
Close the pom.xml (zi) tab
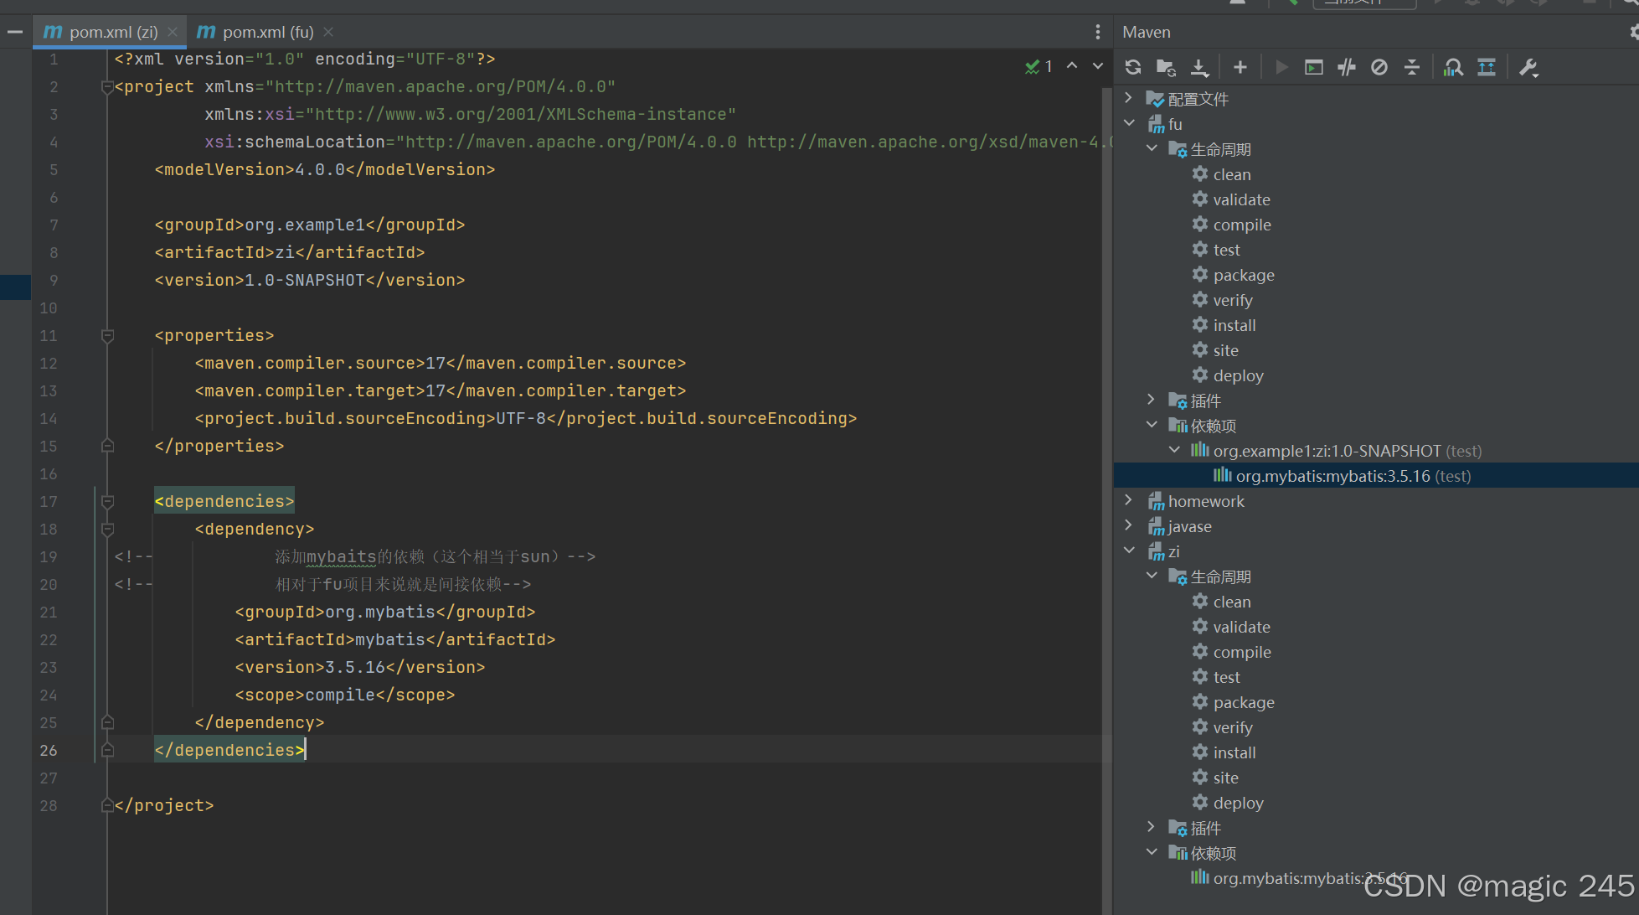[173, 32]
